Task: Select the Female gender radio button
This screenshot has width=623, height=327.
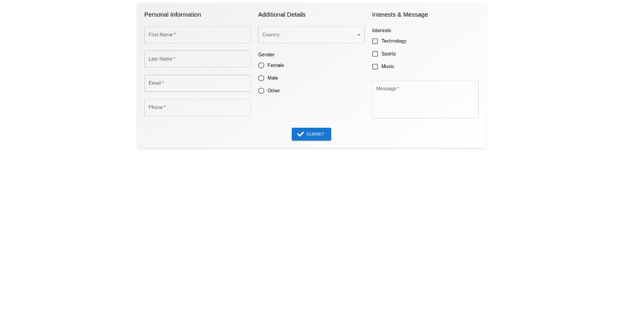Action: coord(261,65)
